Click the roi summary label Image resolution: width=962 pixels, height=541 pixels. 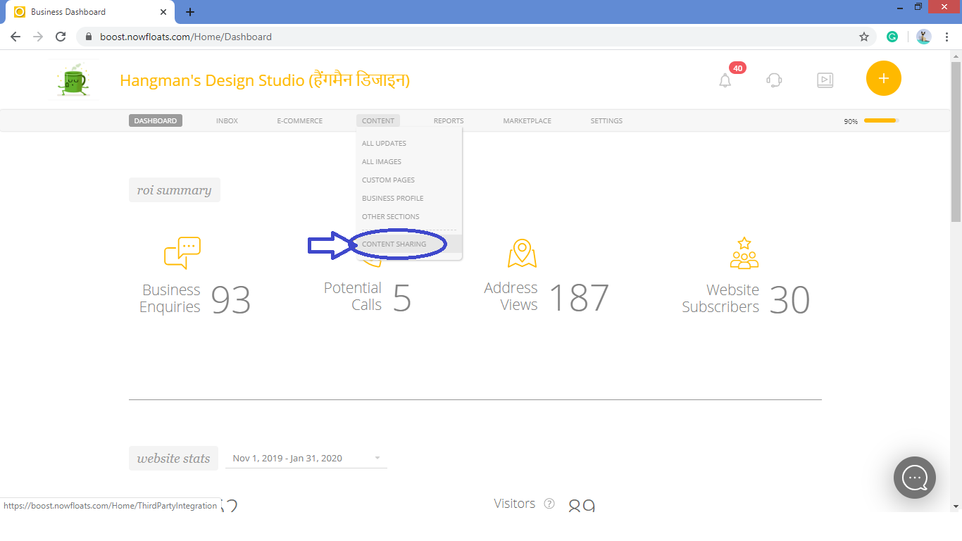[x=175, y=190]
